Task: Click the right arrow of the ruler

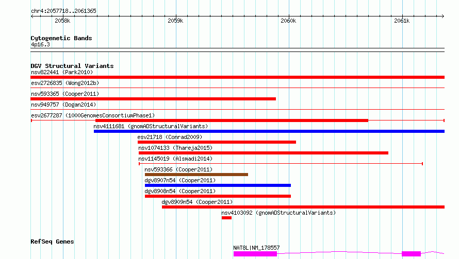Action: [x=443, y=16]
